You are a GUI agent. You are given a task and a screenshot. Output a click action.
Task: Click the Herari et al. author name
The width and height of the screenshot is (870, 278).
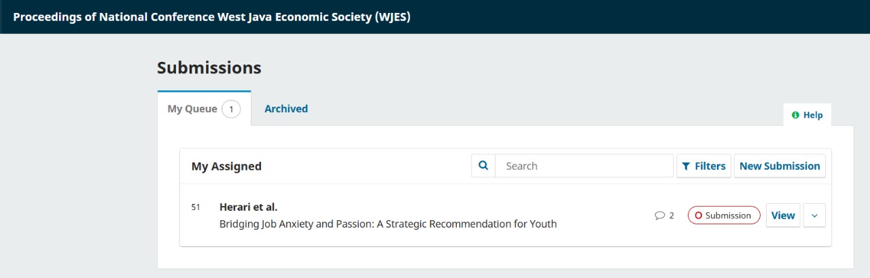[x=248, y=207]
